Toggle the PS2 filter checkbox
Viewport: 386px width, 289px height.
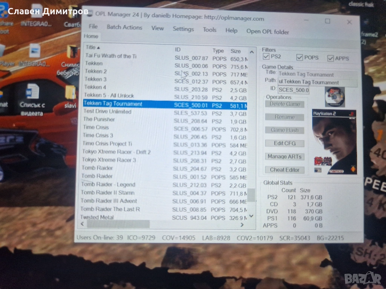[x=266, y=56]
